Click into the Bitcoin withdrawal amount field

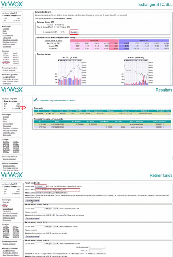coord(40,186)
